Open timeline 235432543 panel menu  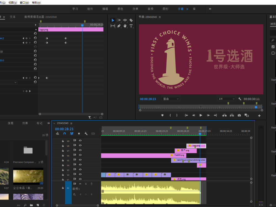pos(71,123)
